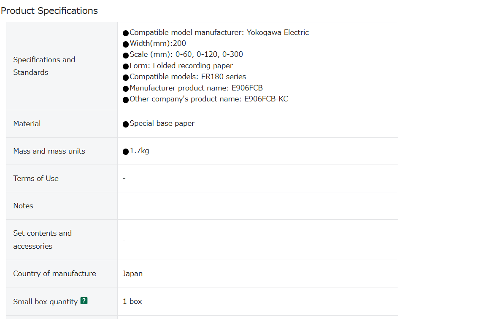Click the Mass and mass units label
This screenshot has height=319, width=486.
tap(49, 151)
